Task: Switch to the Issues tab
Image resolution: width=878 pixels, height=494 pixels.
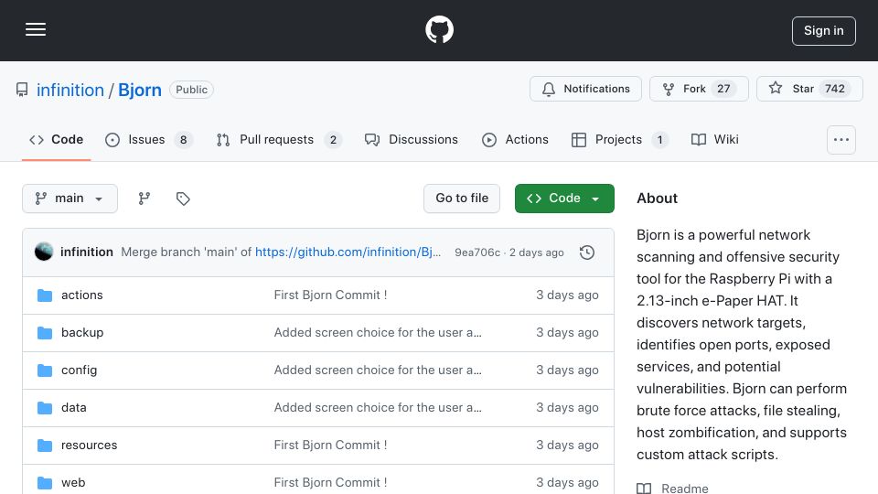Action: click(x=149, y=139)
